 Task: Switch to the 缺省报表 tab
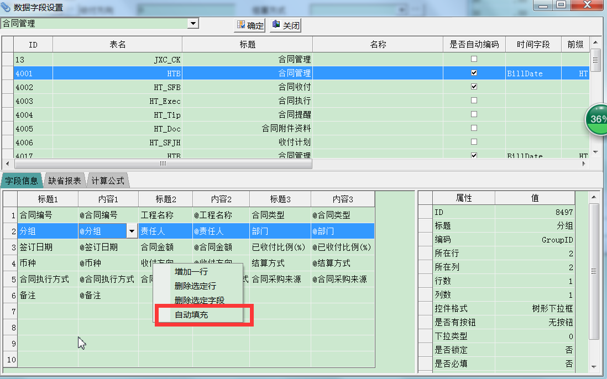click(x=65, y=181)
